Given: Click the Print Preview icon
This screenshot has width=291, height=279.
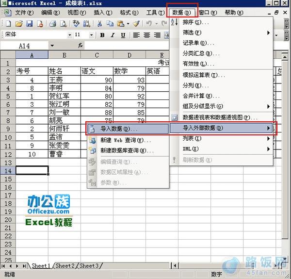Looking at the screenshot, I should tap(63, 24).
